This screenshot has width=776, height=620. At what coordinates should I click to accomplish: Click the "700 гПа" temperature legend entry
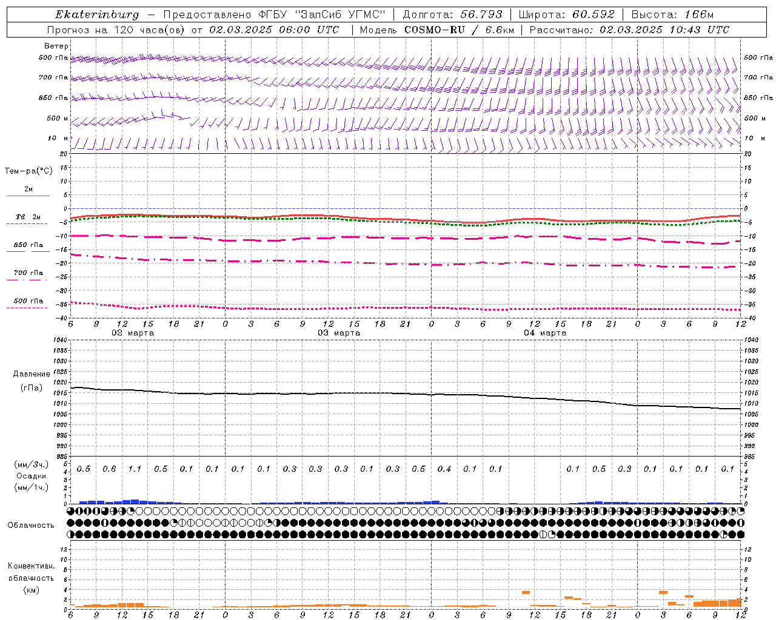(28, 273)
